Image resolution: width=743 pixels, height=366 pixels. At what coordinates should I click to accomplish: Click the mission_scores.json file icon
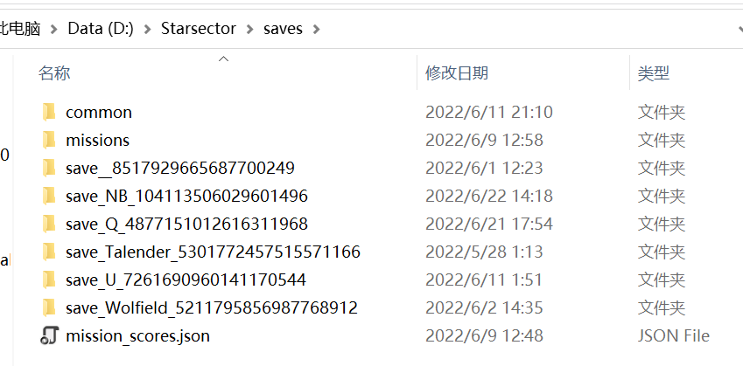[x=49, y=336]
